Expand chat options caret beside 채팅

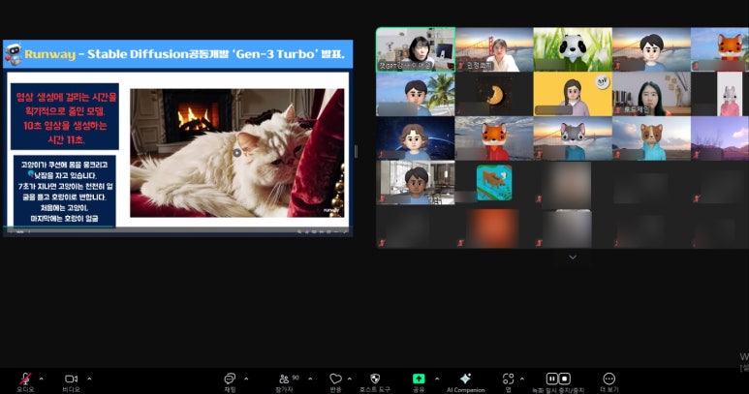246,379
